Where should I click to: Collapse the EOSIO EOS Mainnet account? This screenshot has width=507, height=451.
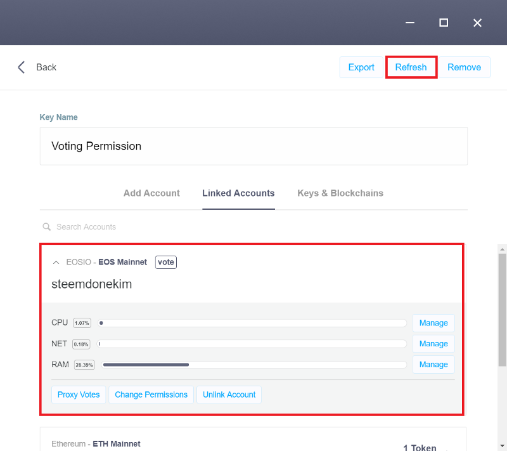tap(56, 263)
